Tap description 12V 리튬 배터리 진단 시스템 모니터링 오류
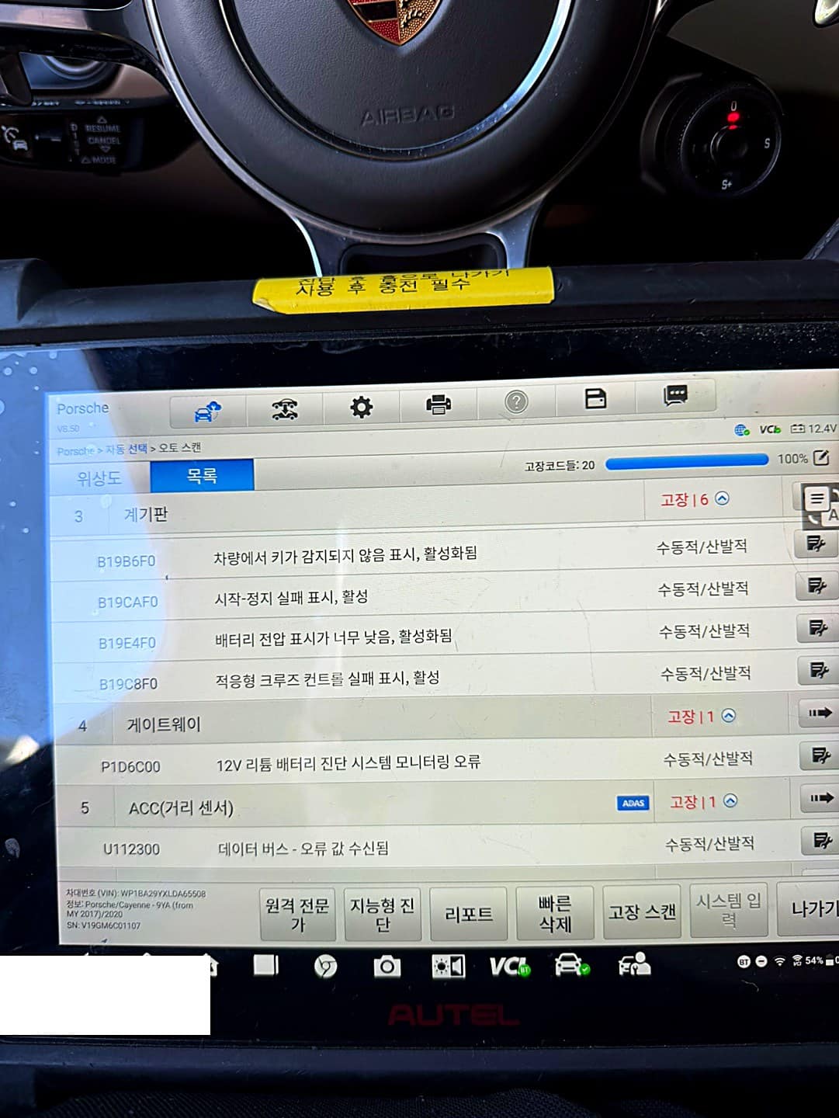This screenshot has height=1118, width=839. (348, 763)
